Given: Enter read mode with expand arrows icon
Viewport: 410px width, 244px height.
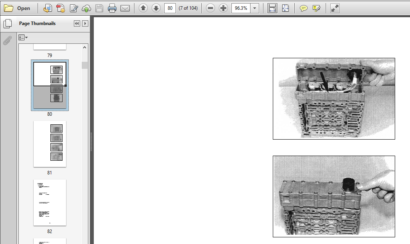Looking at the screenshot, I should point(335,8).
